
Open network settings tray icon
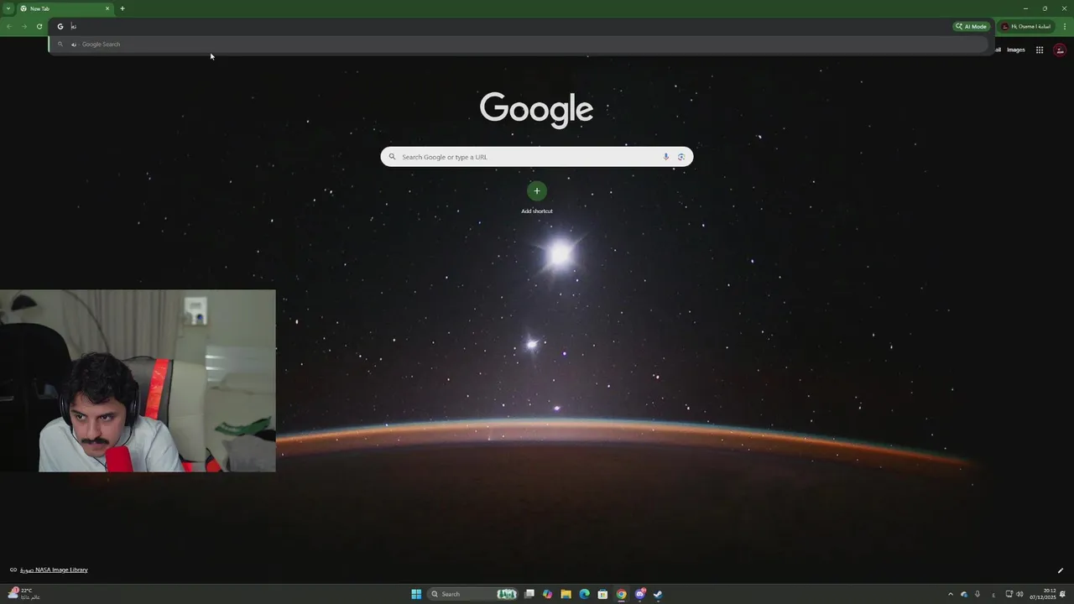(x=1009, y=594)
